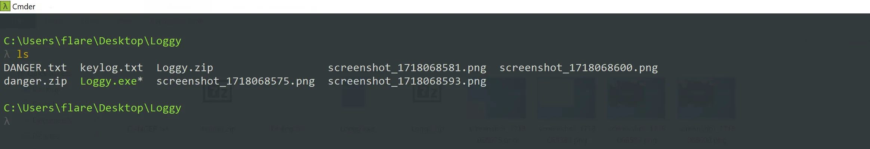
Task: Select keylog.txt in the file listing
Action: pos(111,68)
